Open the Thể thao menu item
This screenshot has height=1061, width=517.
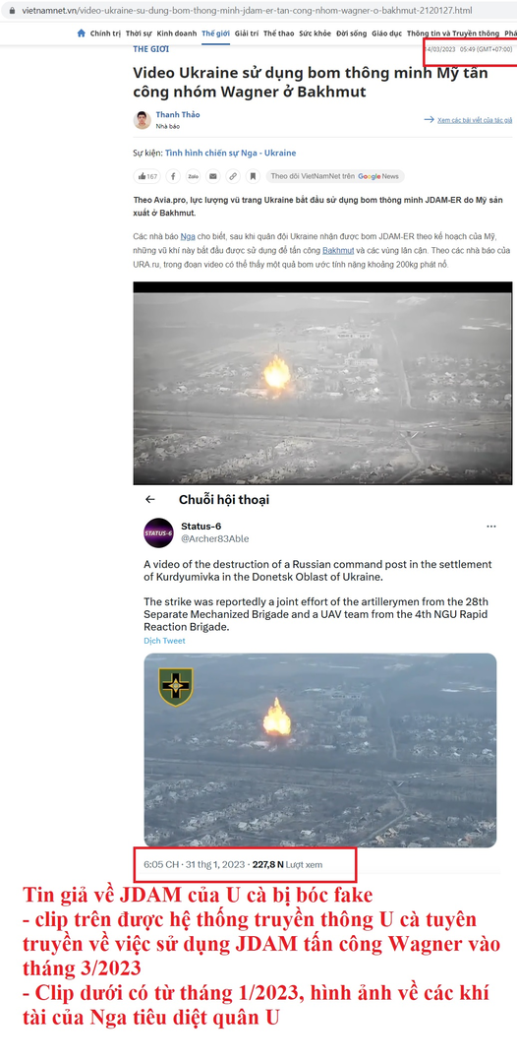tap(278, 33)
